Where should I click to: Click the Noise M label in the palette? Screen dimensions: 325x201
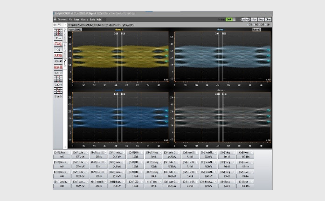tap(58, 61)
